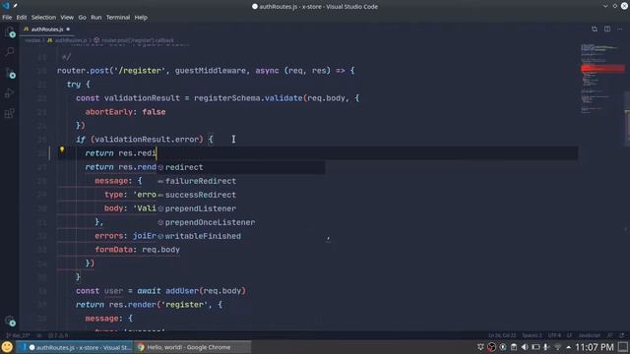Click 'formData: req.body' code line

[x=138, y=250]
